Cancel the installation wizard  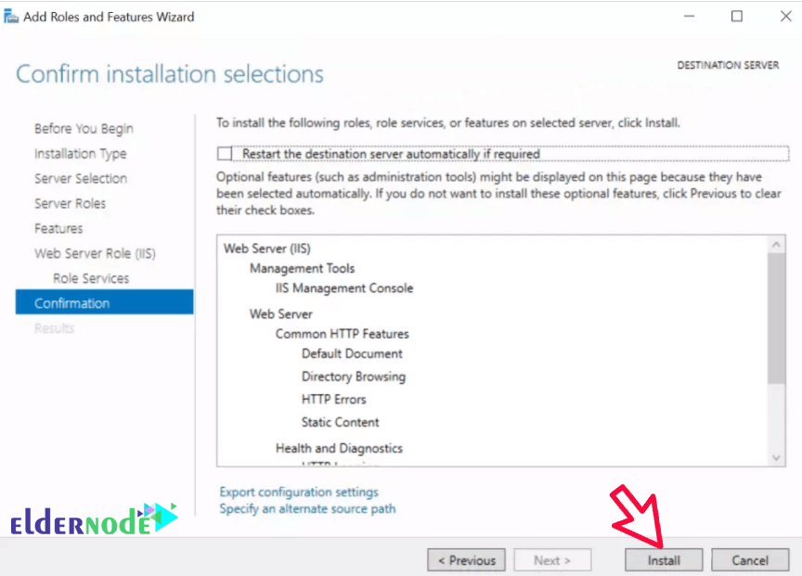(750, 559)
